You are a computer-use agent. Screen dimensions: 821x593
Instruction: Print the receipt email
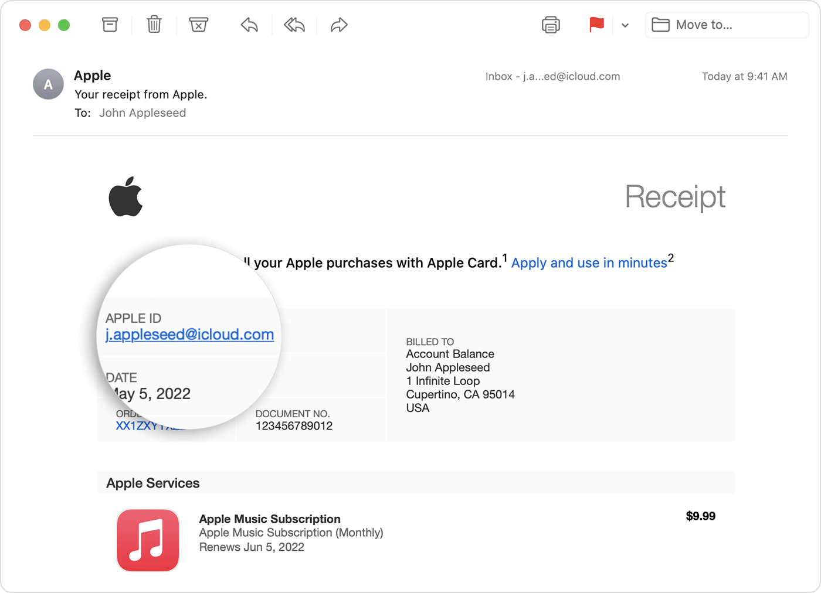coord(550,25)
